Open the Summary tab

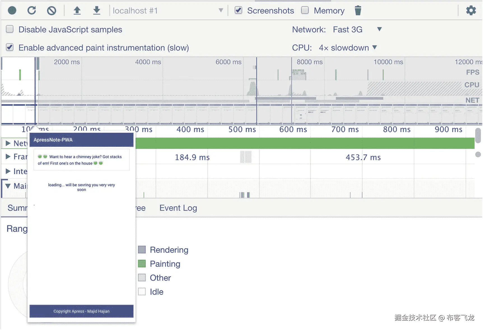[17, 208]
